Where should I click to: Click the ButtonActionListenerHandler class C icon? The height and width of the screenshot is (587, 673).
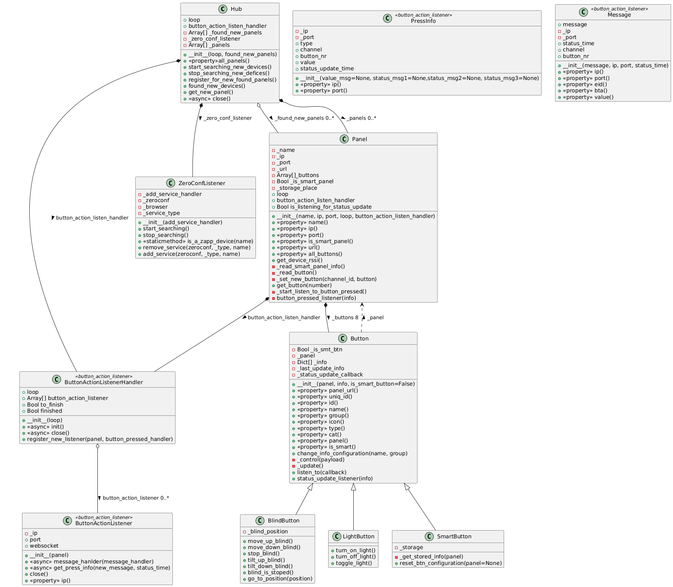coord(56,379)
